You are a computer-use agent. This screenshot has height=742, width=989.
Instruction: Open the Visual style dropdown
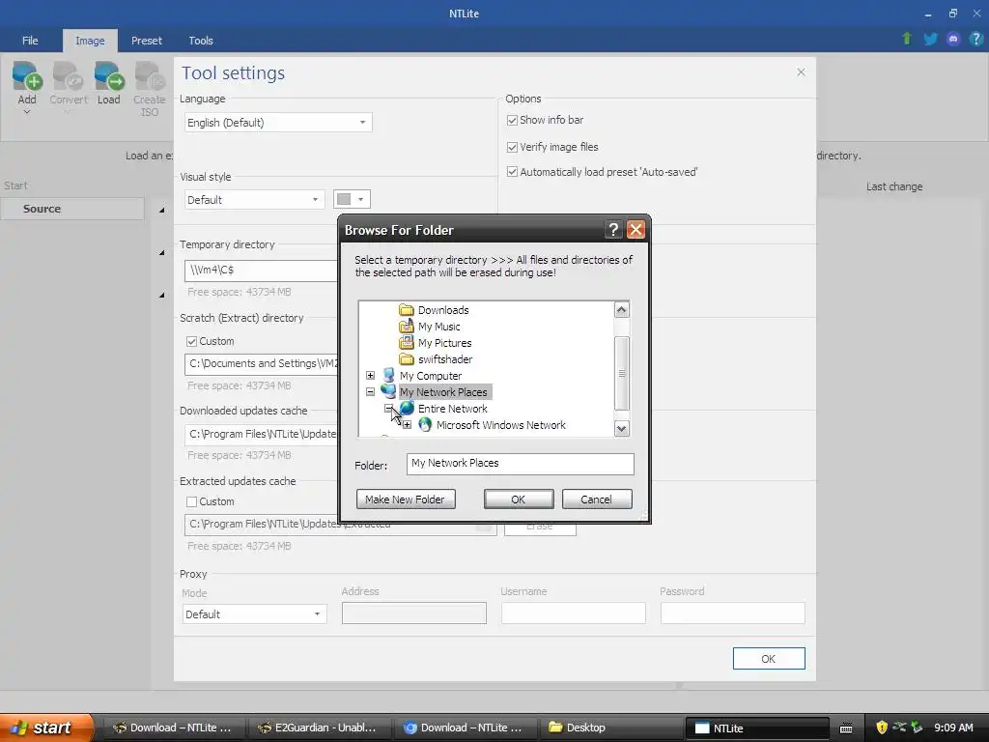pyautogui.click(x=254, y=199)
